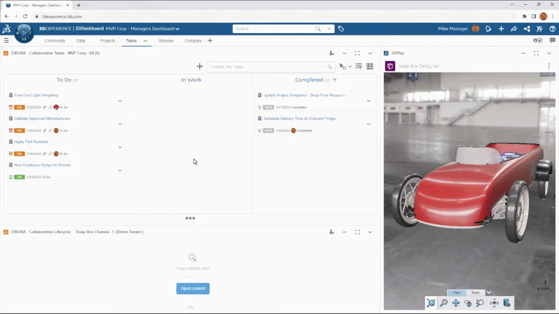Select the Rotate tool in 3DPlay toolbar

click(x=468, y=303)
